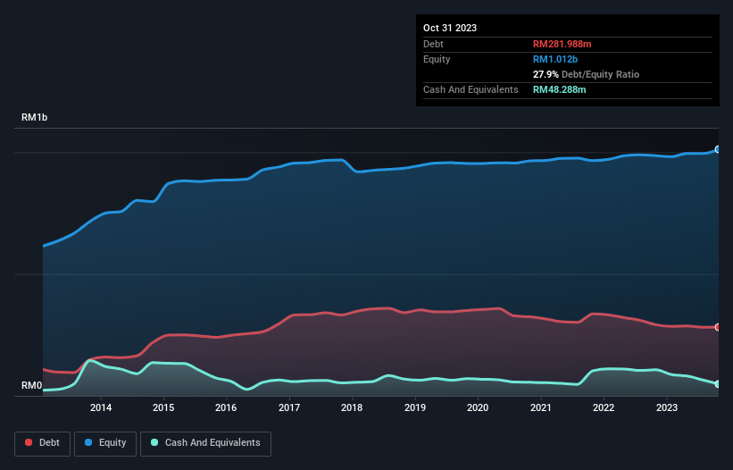Screen dimensions: 733x470
Task: Select the Cash endpoint marker on chart
Action: [x=718, y=384]
